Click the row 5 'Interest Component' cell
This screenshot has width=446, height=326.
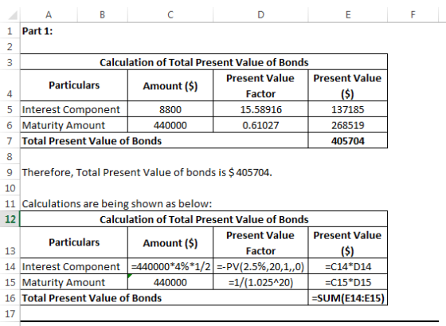(x=74, y=109)
